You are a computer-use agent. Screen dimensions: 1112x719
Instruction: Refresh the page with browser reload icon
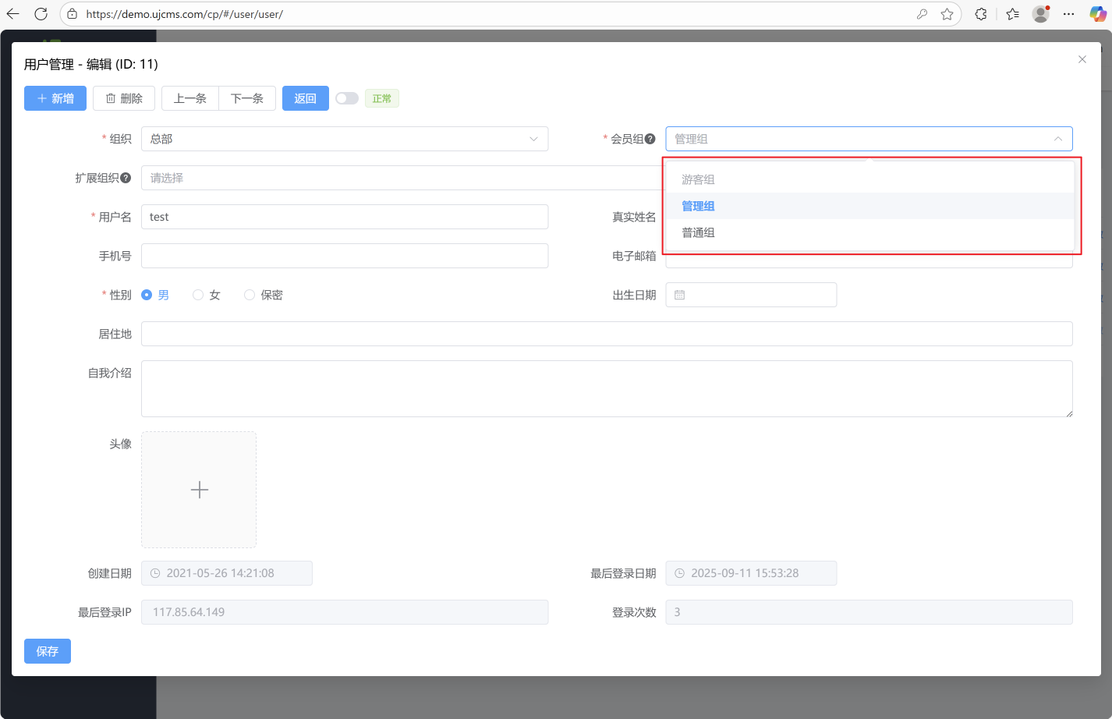41,14
